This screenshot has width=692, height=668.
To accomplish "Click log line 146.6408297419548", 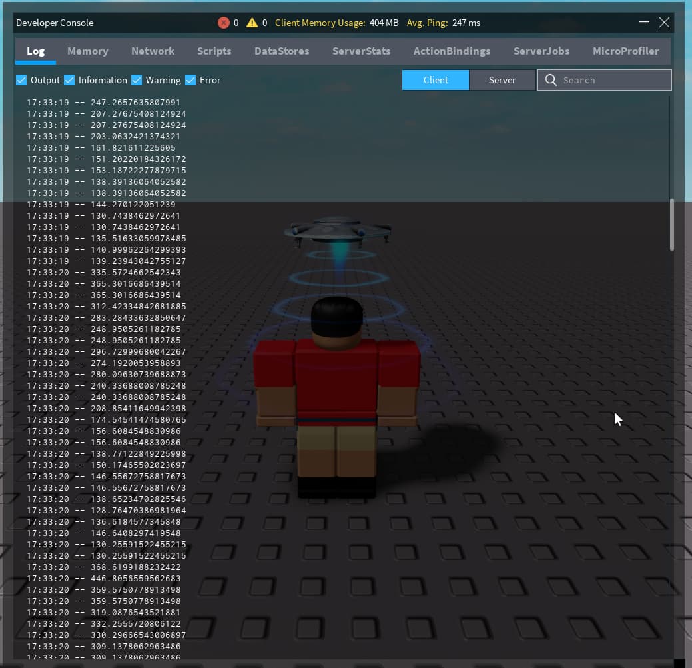I will (x=104, y=533).
